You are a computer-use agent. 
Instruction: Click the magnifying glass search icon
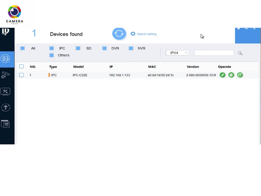tap(240, 53)
